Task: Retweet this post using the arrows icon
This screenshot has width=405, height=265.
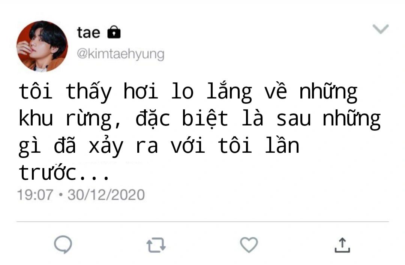Action: click(x=156, y=245)
